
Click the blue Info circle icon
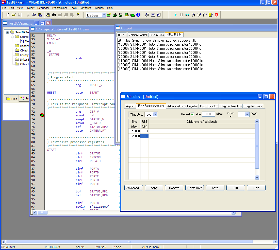coord(138,15)
